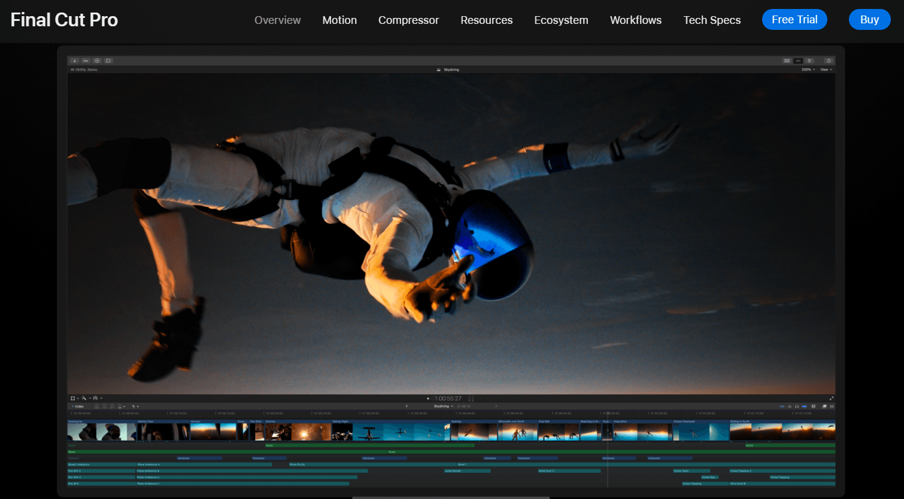The height and width of the screenshot is (499, 904).
Task: Toggle video skimming in the timeline
Action: point(782,406)
